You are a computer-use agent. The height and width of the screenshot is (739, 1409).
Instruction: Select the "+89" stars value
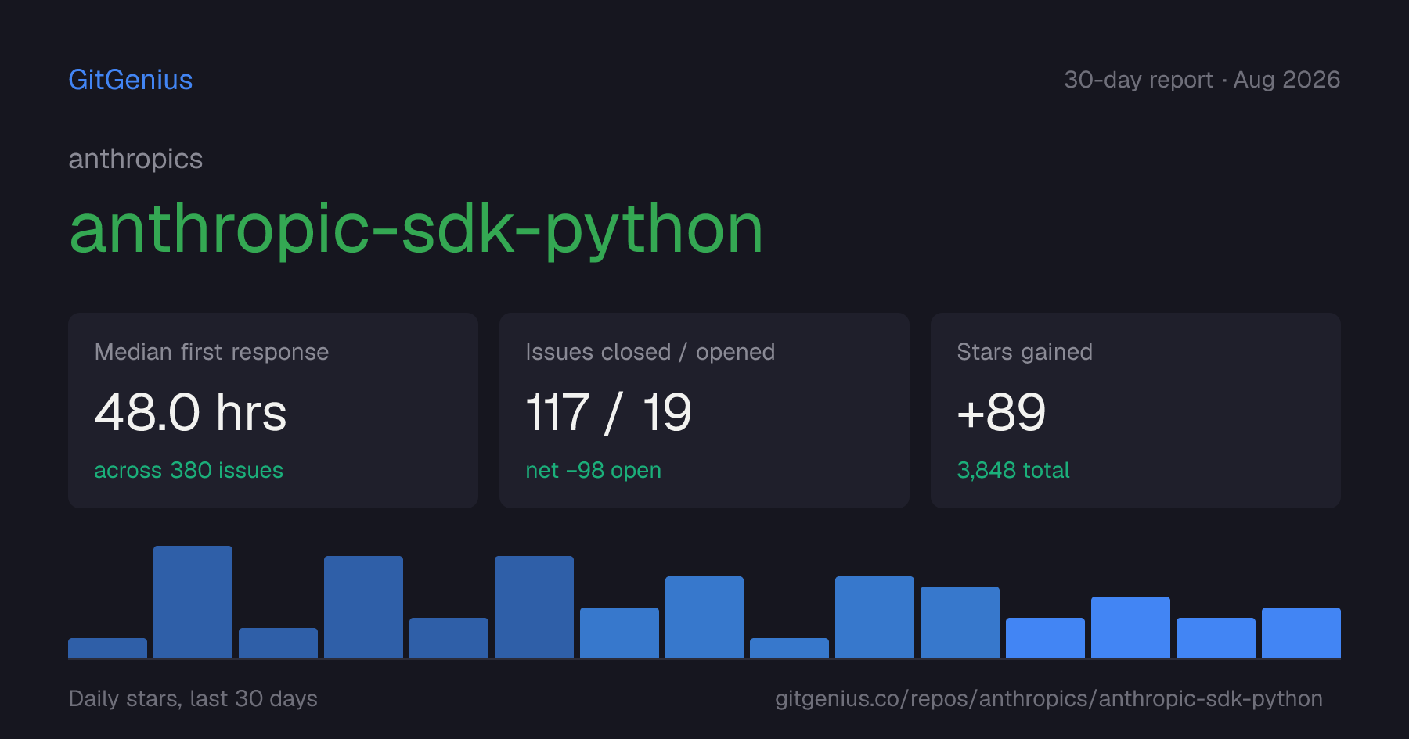pyautogui.click(x=1001, y=412)
